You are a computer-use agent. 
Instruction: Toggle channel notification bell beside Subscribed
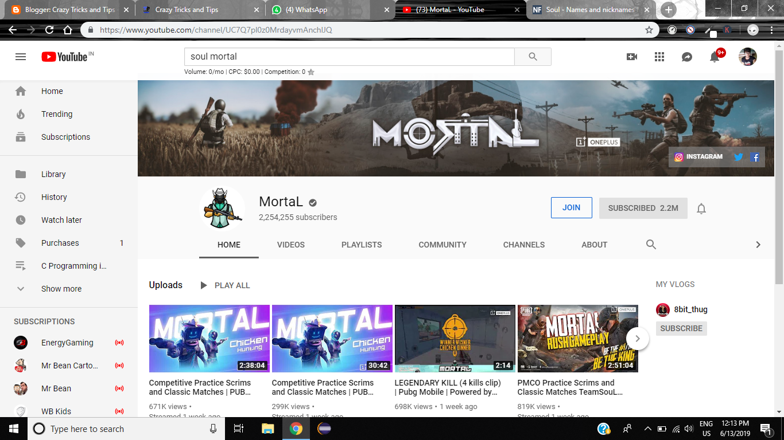[701, 209]
